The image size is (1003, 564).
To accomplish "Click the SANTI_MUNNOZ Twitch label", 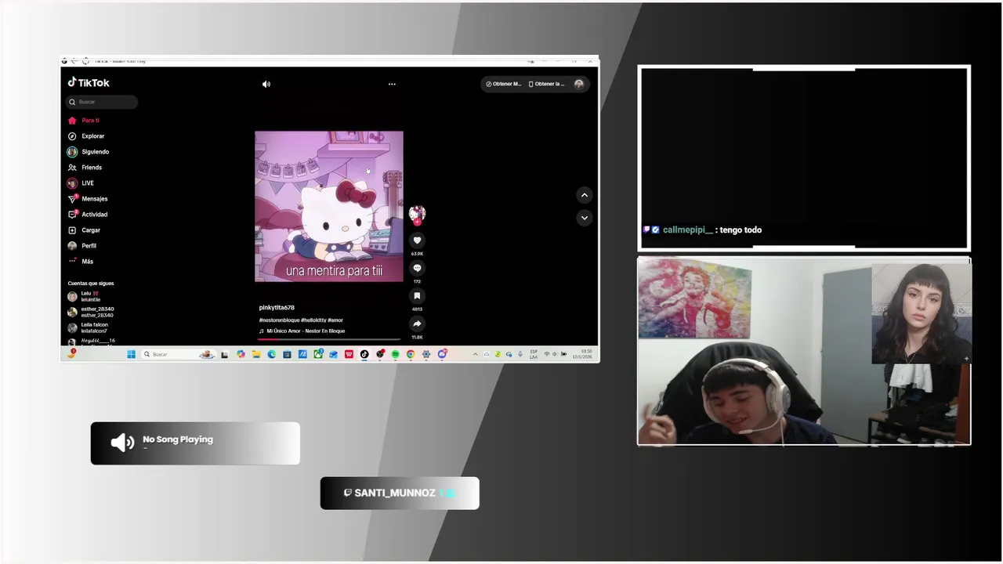I will point(400,493).
